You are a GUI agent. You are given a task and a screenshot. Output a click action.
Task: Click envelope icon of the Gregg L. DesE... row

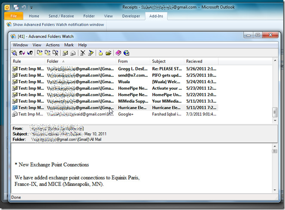[15, 69]
